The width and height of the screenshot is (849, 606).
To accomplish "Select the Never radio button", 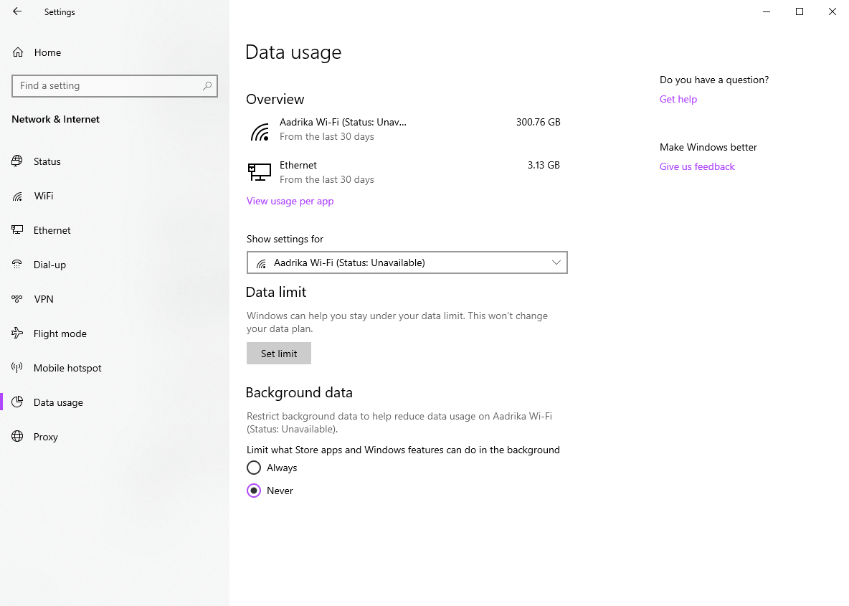I will (254, 491).
